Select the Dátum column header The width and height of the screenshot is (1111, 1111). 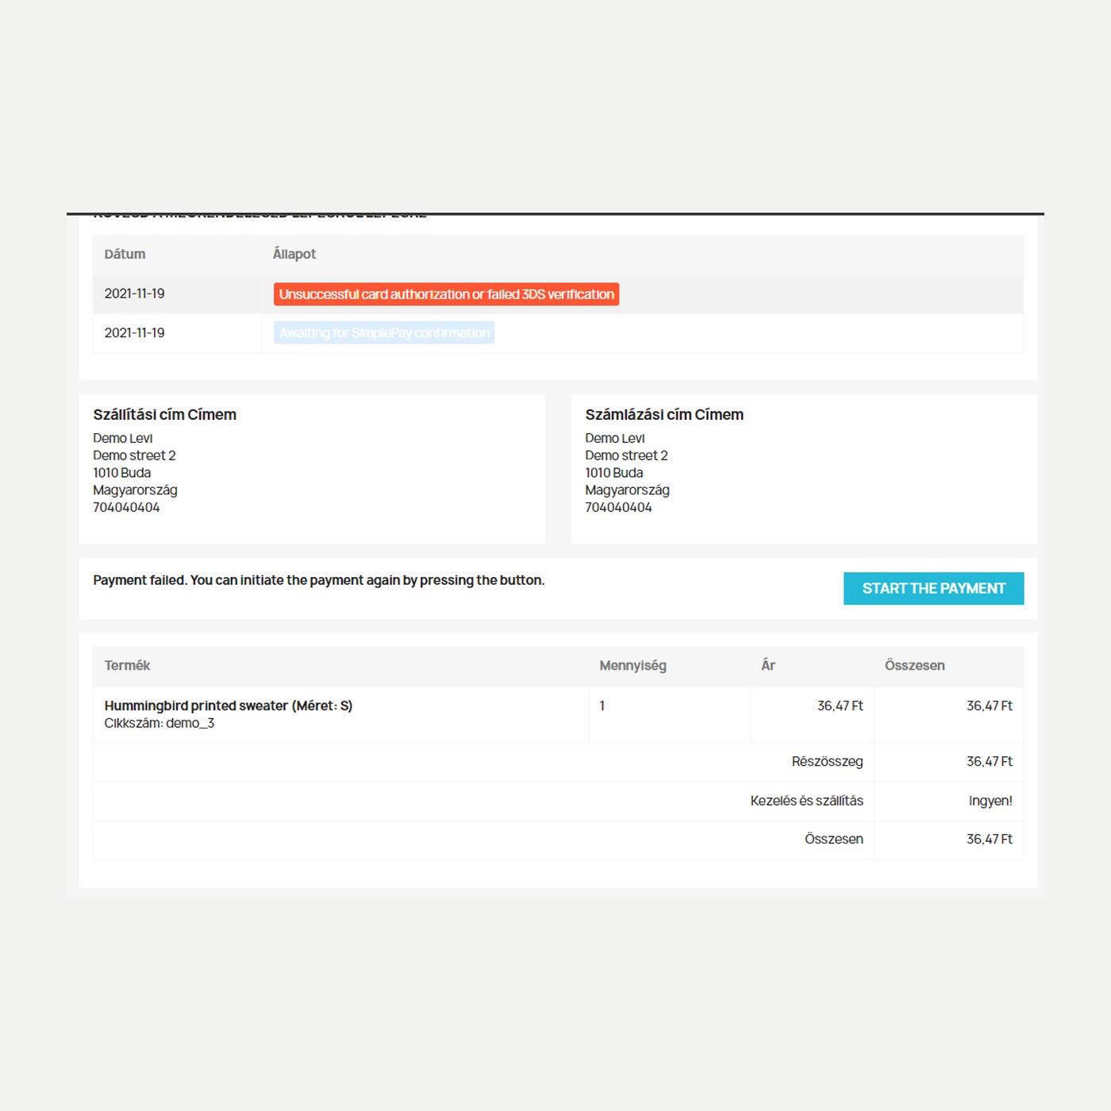125,254
